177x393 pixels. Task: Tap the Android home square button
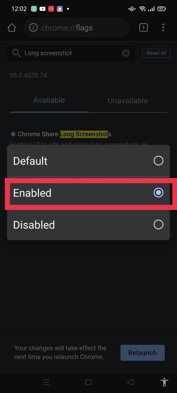tap(88, 382)
